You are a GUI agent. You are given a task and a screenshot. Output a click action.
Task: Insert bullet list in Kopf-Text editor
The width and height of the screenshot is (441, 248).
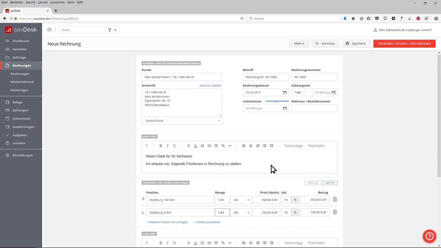tap(209, 146)
